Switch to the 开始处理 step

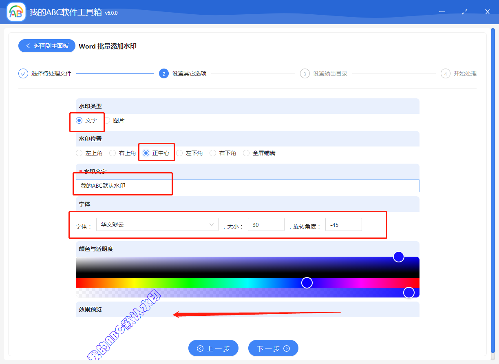(459, 73)
